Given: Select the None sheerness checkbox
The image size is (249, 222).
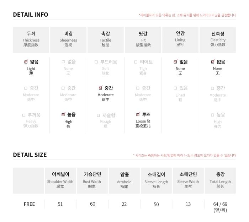Looking at the screenshot, I should pyautogui.click(x=63, y=62).
